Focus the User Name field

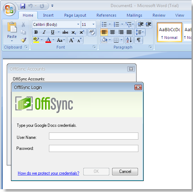pos(94,136)
